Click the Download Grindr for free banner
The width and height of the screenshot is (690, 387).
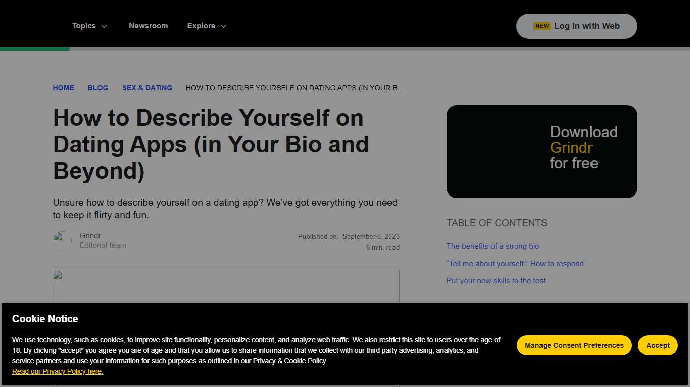pos(541,151)
